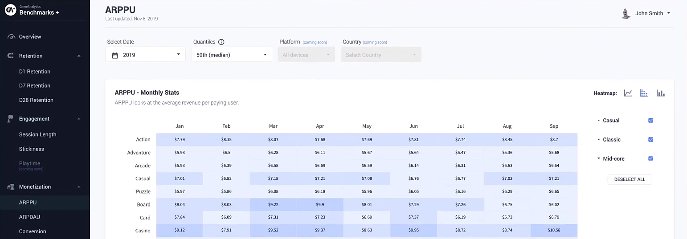Switch to bar chart view icon

click(x=660, y=93)
